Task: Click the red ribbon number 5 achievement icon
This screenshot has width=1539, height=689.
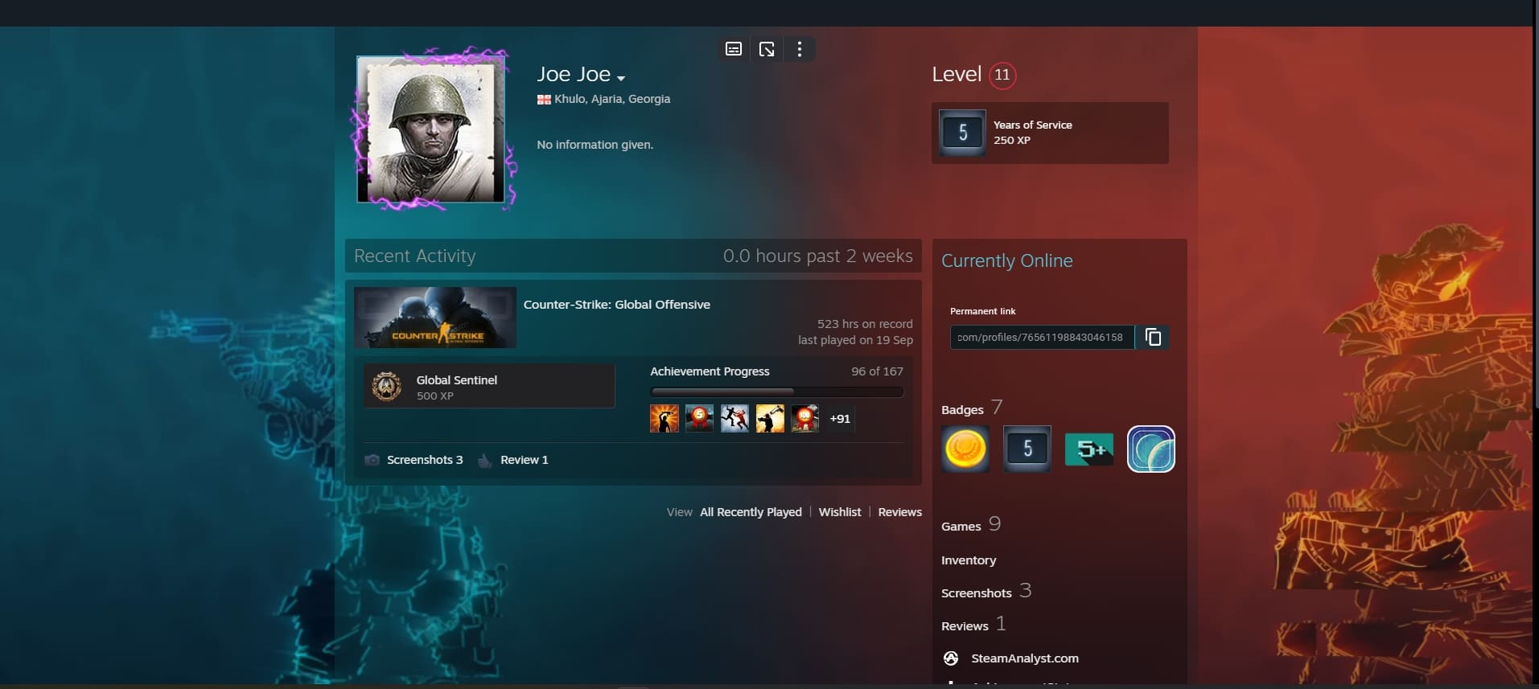Action: click(x=699, y=418)
